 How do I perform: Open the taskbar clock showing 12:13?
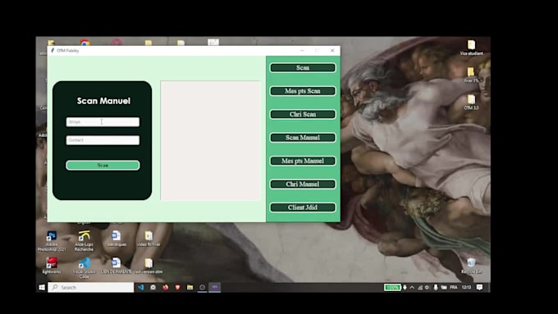pos(467,287)
